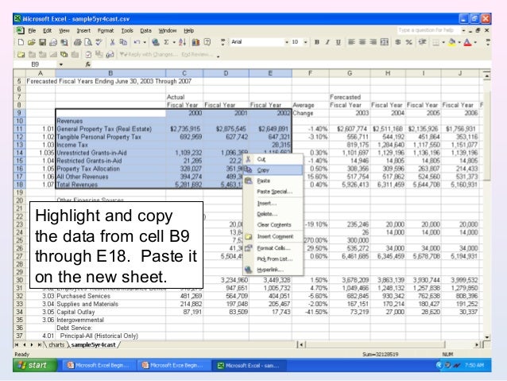507x381 pixels.
Task: Toggle Italic formatting
Action: [327, 42]
